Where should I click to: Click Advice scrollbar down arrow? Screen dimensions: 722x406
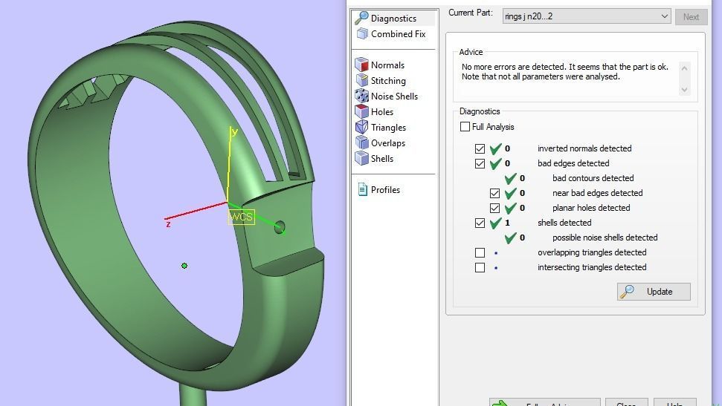pyautogui.click(x=684, y=90)
